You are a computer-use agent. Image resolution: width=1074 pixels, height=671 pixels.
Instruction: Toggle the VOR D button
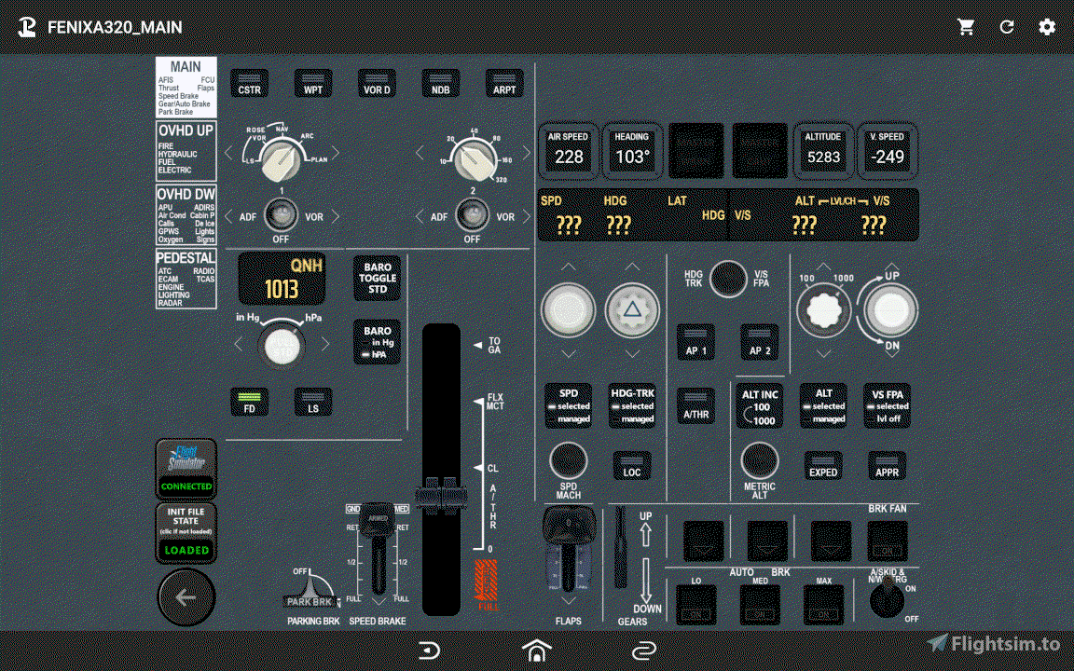click(x=377, y=84)
